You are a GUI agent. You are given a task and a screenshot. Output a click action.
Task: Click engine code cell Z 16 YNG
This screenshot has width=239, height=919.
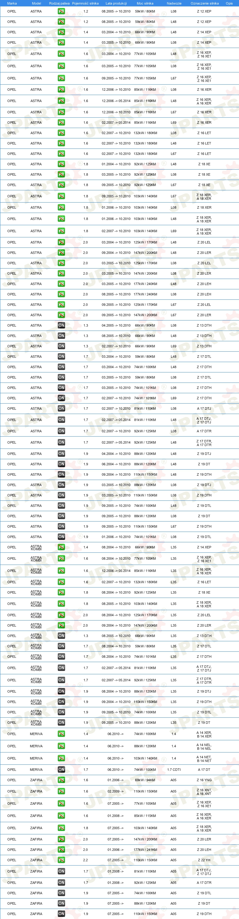click(204, 780)
